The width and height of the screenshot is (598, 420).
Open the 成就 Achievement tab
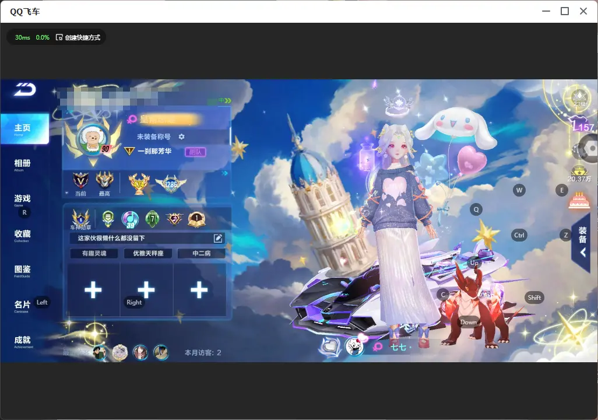(23, 341)
